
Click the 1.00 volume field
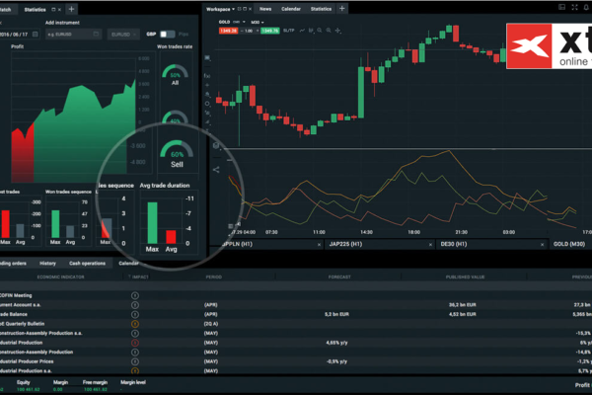click(x=249, y=31)
